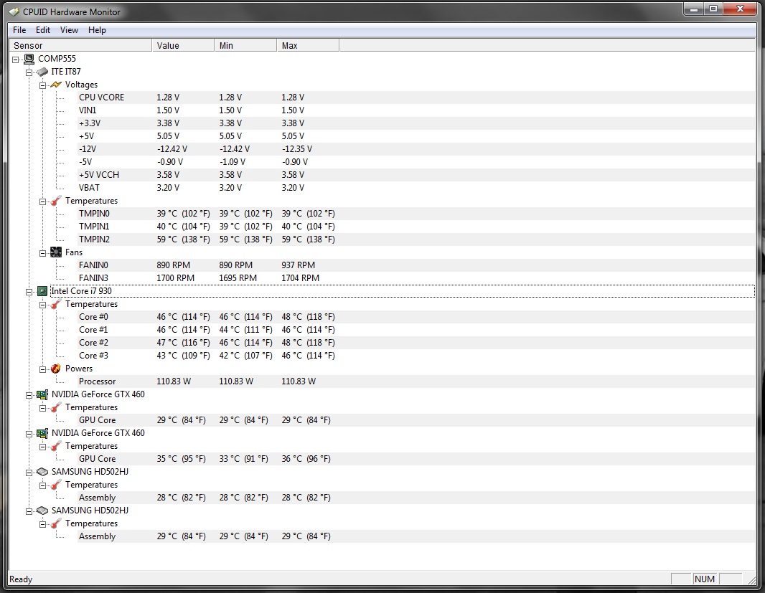Click the Ready status bar text
The width and height of the screenshot is (765, 593).
coord(21,579)
